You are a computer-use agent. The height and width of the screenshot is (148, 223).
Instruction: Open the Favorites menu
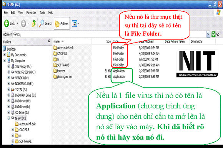[x=31, y=13]
